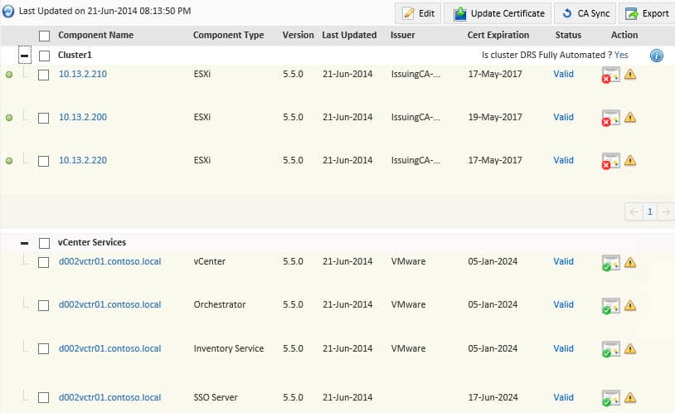This screenshot has width=675, height=413.
Task: Click warning icon in 10.13.2.200 row
Action: pos(630,117)
